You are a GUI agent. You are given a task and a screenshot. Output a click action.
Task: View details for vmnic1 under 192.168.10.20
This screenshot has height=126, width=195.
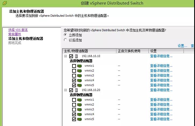tap(161, 100)
